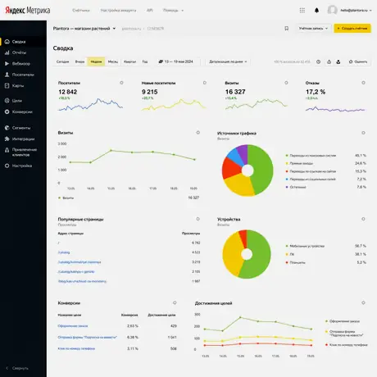
Task: Toggle Оформление заказа series in goals legend
Action: pyautogui.click(x=343, y=321)
